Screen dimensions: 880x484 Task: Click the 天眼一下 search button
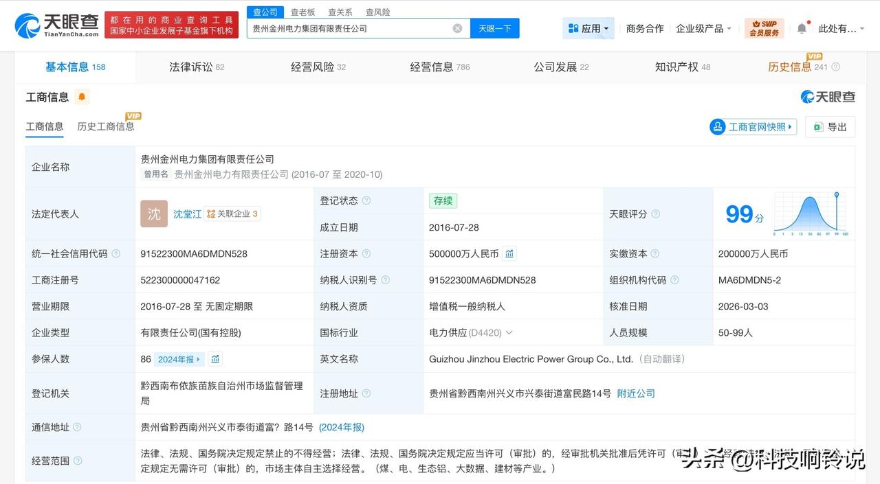[494, 28]
